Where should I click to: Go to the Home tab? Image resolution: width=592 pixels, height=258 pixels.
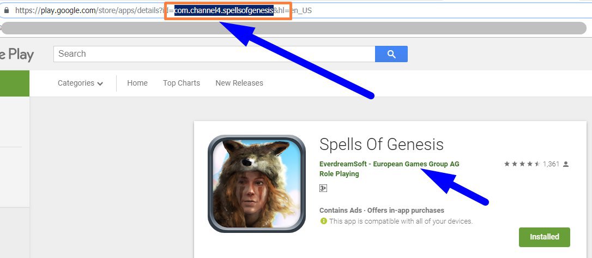point(137,83)
